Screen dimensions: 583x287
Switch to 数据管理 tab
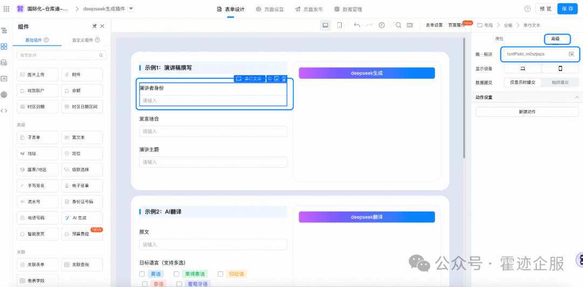tap(348, 9)
